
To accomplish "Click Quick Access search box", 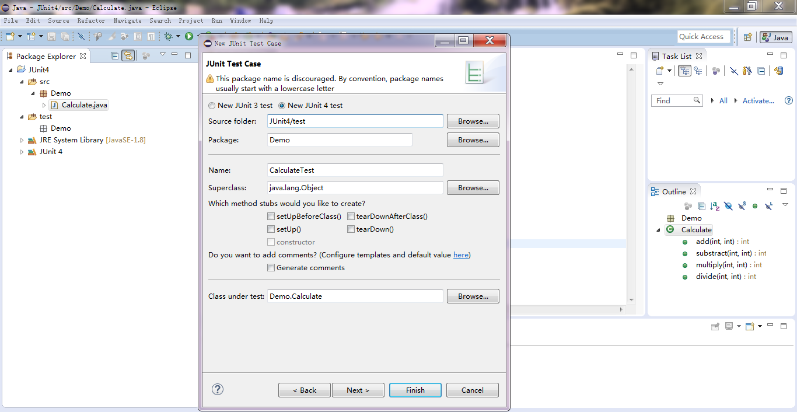I will (x=704, y=37).
